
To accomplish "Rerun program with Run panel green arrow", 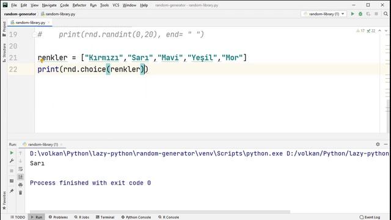I will click(x=12, y=153).
